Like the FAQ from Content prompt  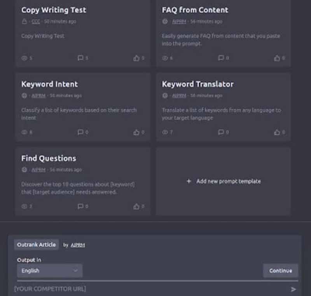[277, 58]
